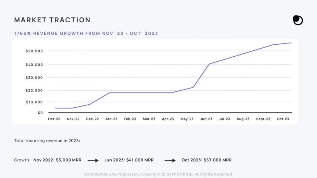Screen dimensions: 317x178
Task: Click the Sept-23 x-axis label
Action: click(x=263, y=119)
